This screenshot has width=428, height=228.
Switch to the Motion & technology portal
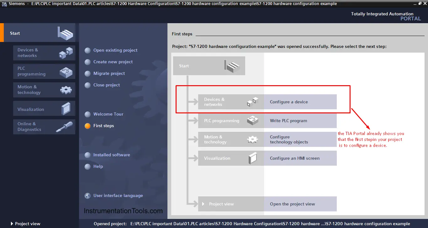click(x=44, y=90)
